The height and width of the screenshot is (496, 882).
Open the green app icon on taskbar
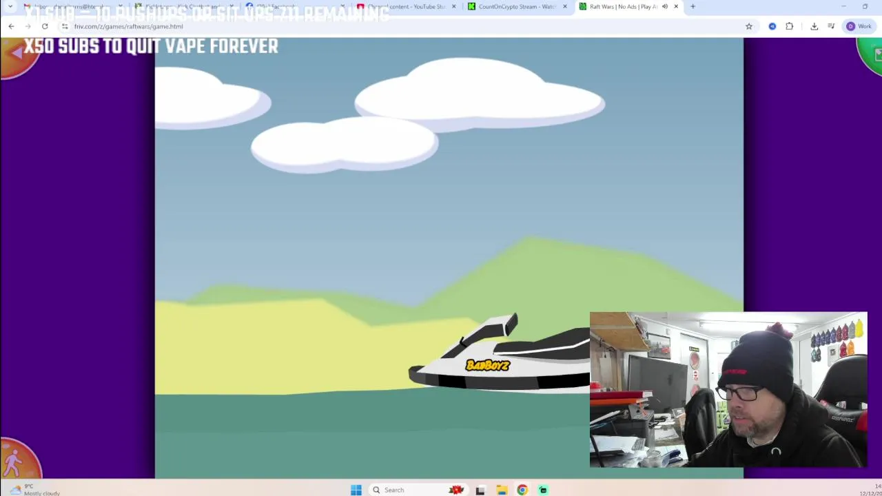(543, 490)
